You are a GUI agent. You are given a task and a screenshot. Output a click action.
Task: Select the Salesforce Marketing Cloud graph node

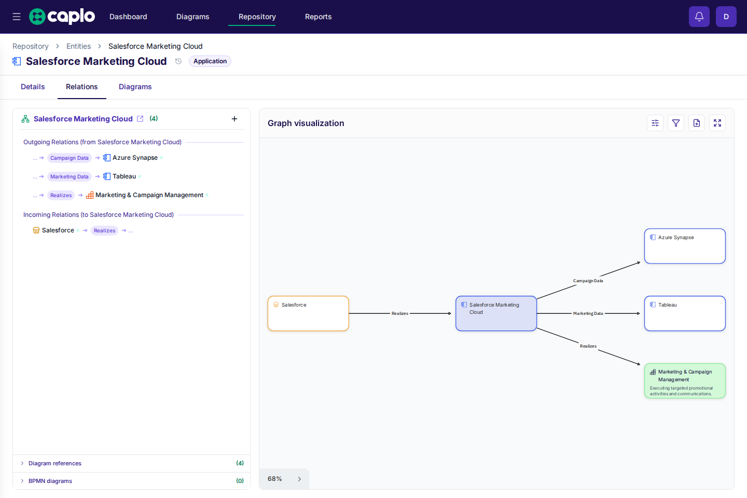click(x=496, y=313)
